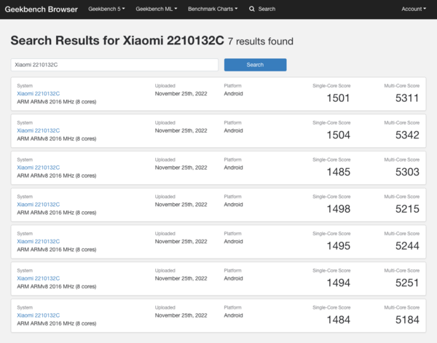This screenshot has height=343, width=437.
Task: Focus the Xiaomi 2210132C search field
Action: 114,65
